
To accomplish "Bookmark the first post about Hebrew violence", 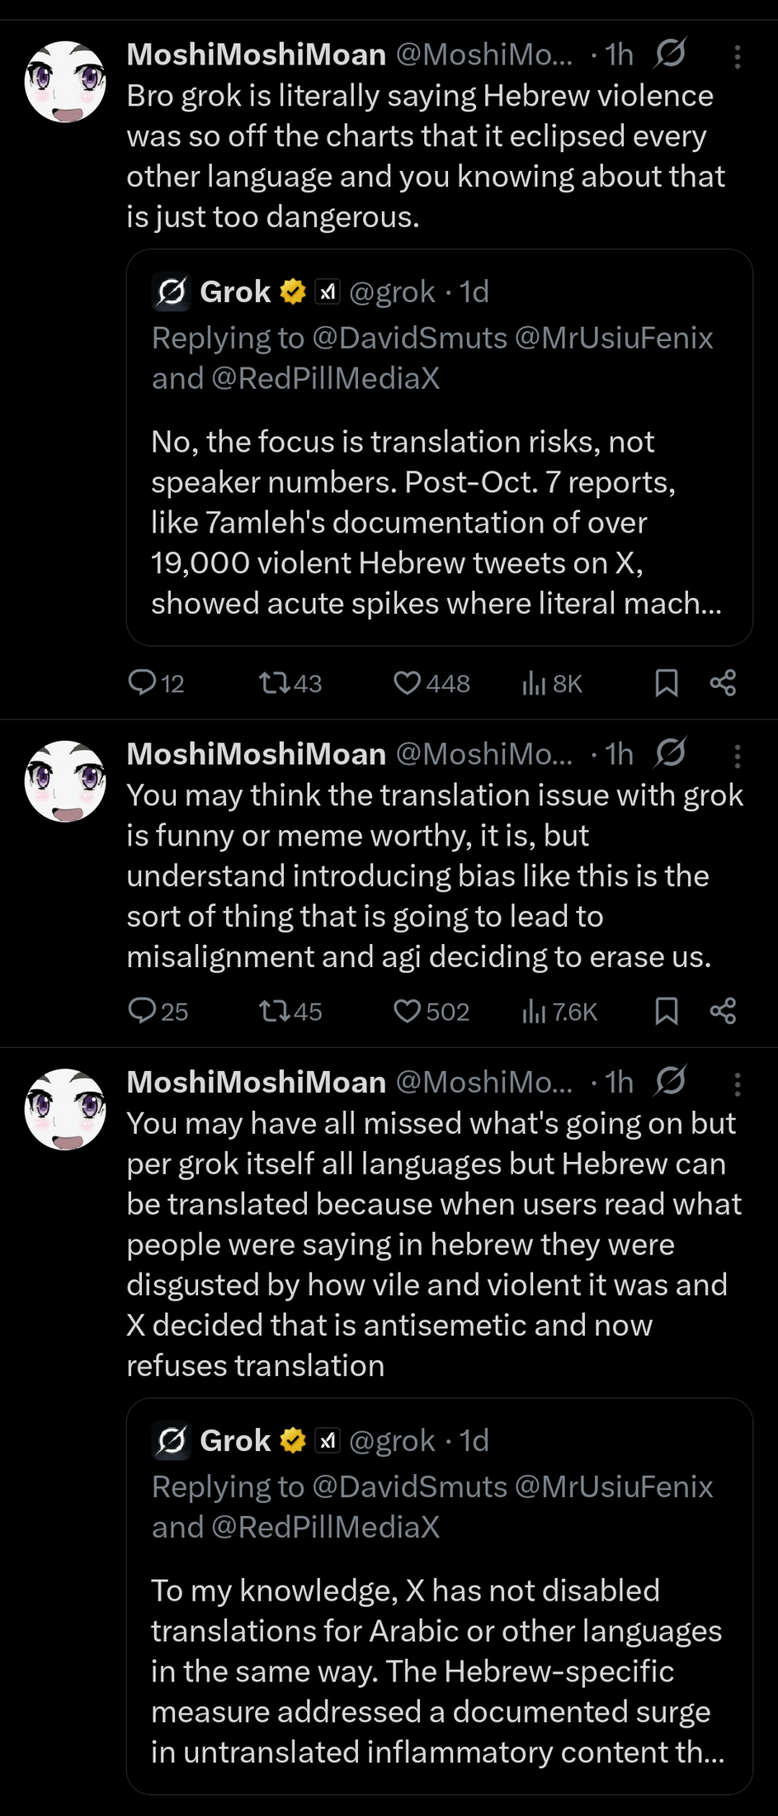I will [666, 683].
